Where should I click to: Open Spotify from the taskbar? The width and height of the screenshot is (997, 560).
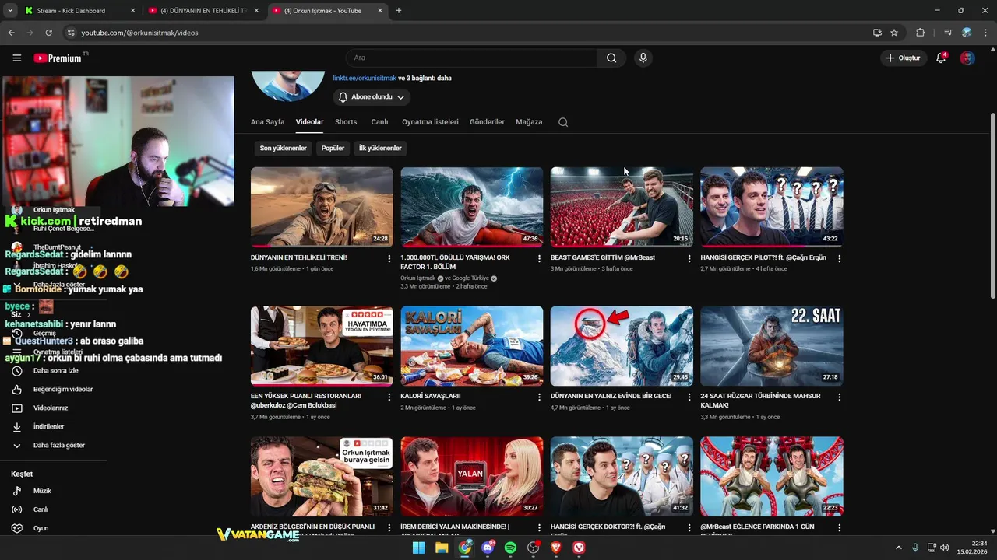pos(510,548)
